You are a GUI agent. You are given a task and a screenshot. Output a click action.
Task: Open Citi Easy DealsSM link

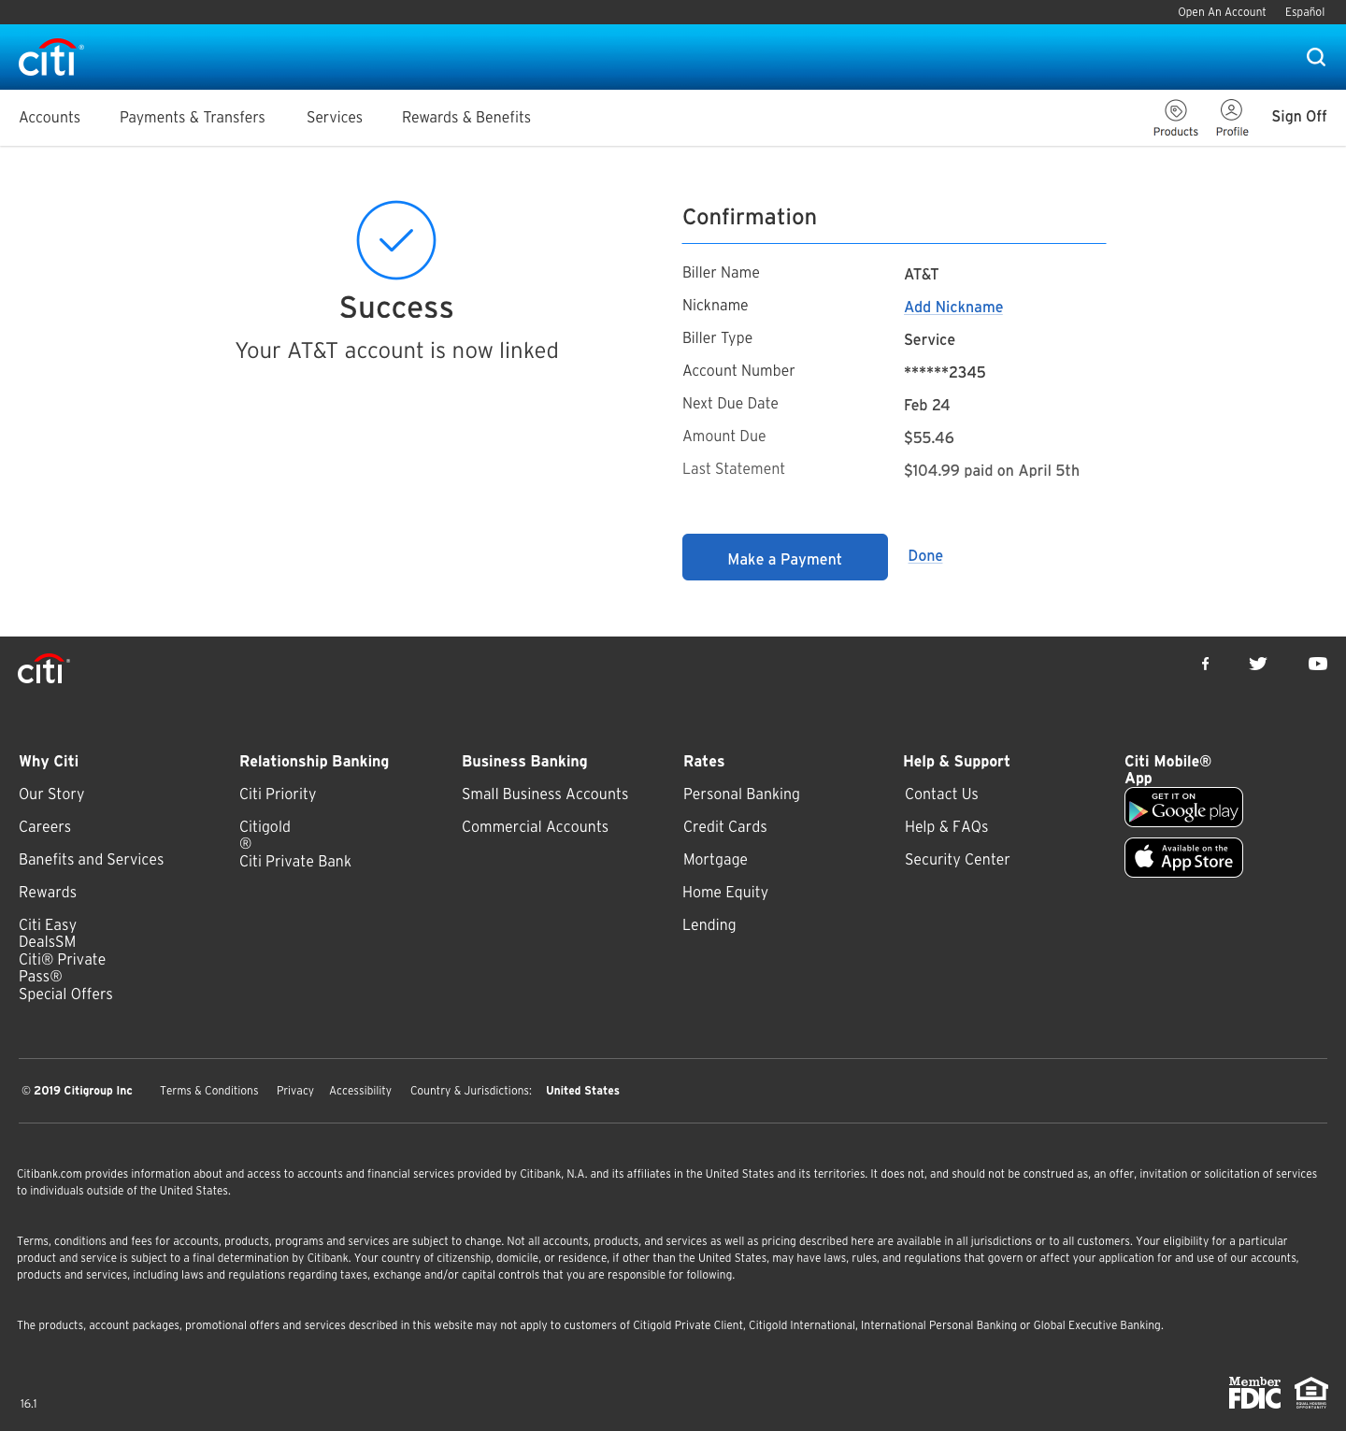[48, 933]
